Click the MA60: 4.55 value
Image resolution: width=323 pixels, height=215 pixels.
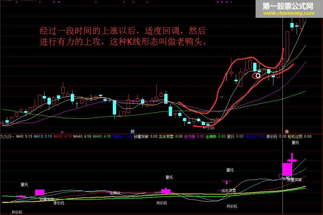coord(102,136)
